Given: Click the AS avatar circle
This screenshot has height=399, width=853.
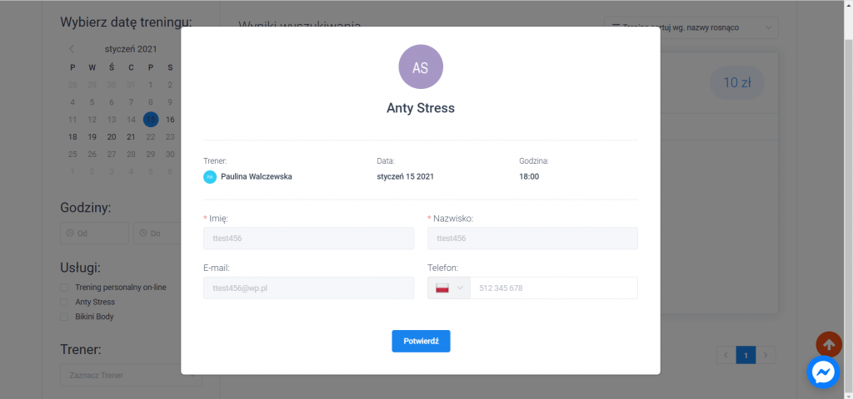Looking at the screenshot, I should coord(421,67).
